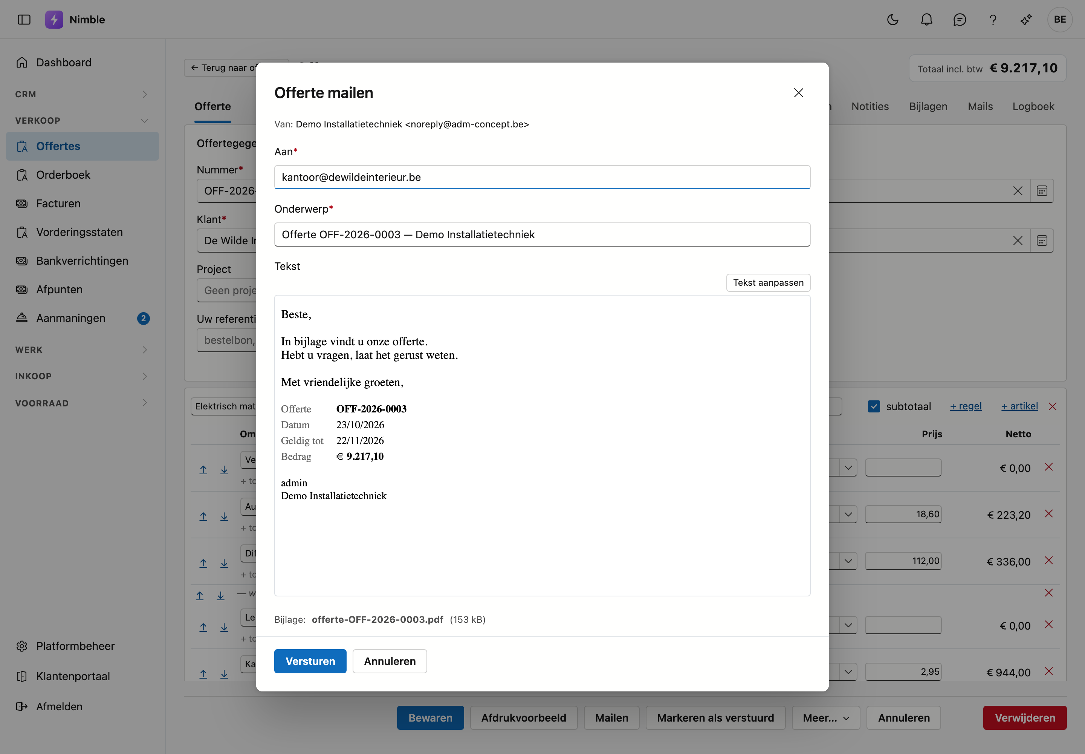Open calendar picker next to Klant row
This screenshot has width=1085, height=754.
pos(1042,241)
